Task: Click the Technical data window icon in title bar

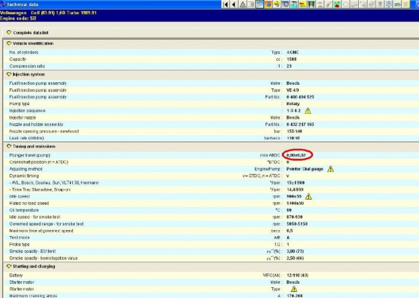Action: pos(3,4)
